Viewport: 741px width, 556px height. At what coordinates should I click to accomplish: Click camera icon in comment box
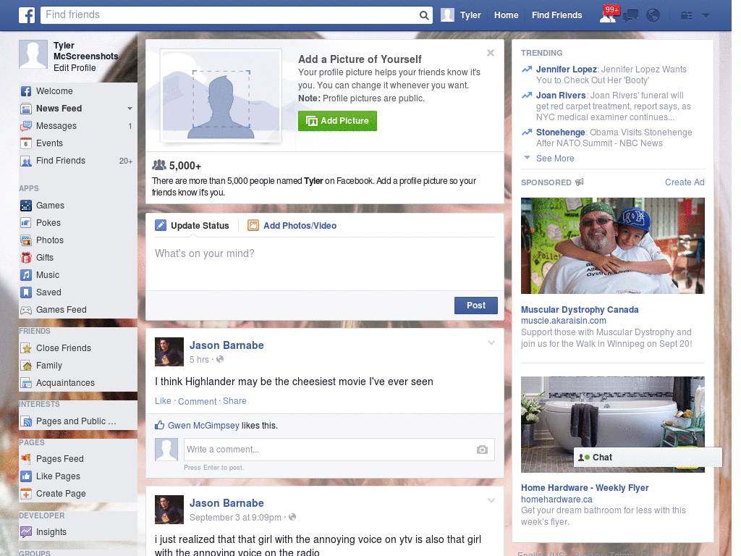pos(482,450)
